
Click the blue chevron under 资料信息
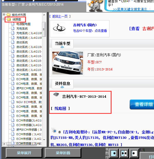pos(62,87)
